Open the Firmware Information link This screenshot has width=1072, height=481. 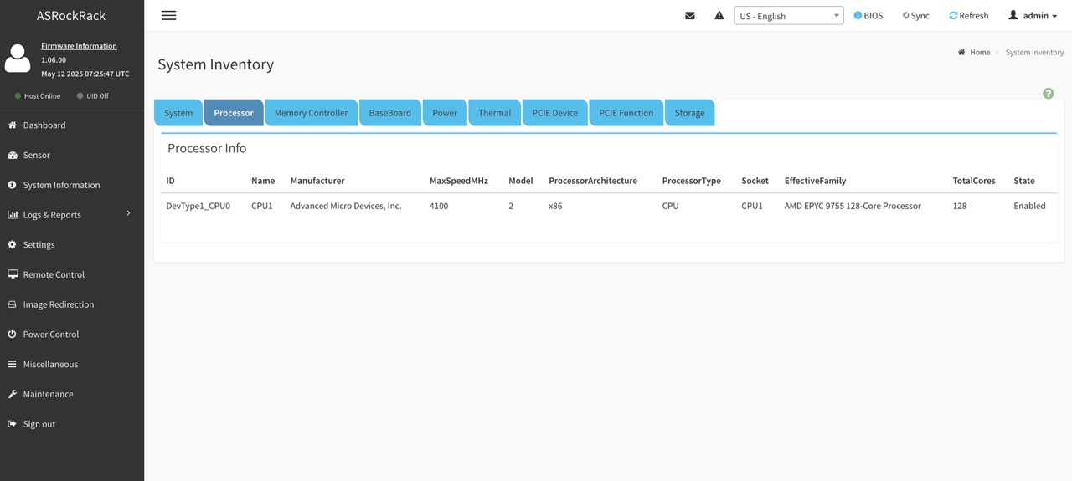pos(79,46)
